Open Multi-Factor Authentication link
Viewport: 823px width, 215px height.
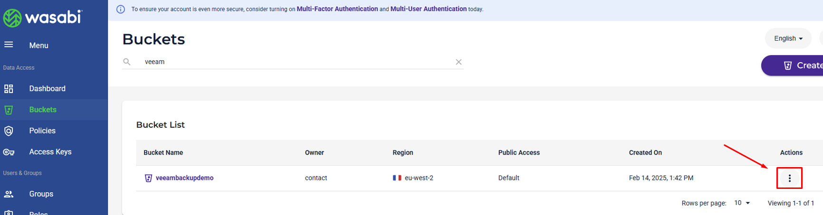tap(337, 9)
